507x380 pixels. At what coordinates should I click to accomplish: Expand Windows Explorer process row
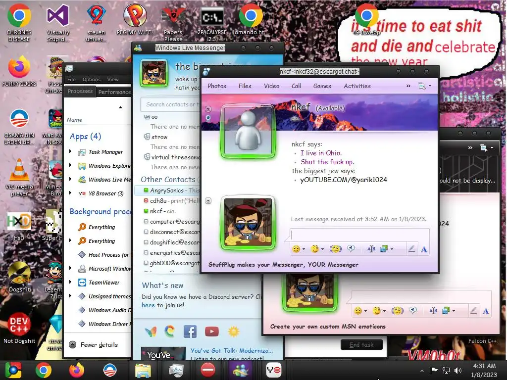[70, 165]
